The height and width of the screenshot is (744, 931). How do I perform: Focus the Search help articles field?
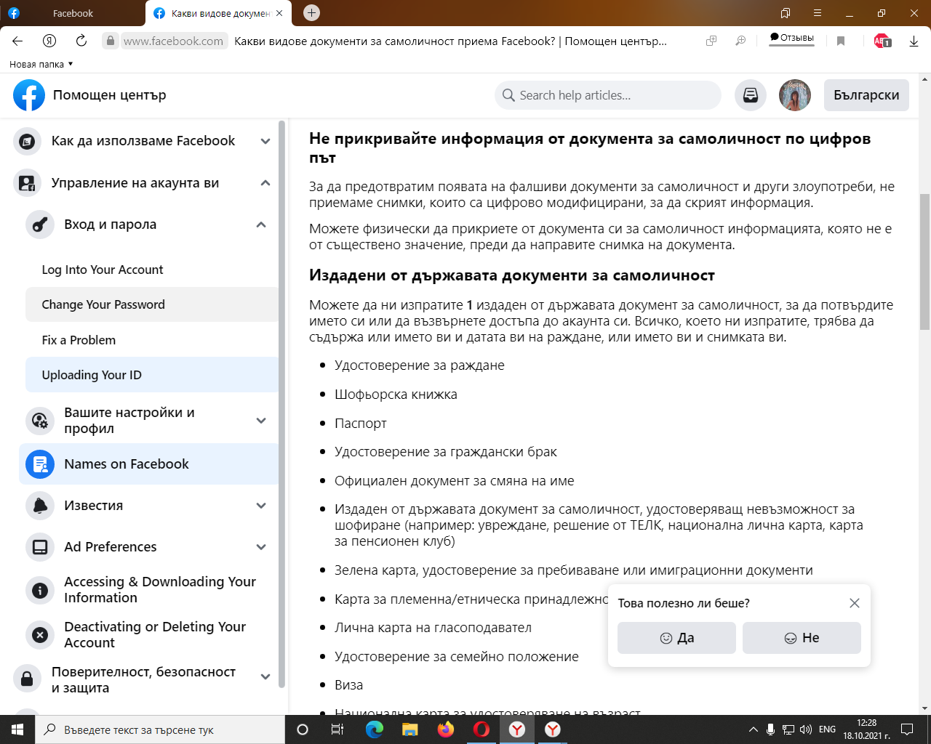[x=608, y=95]
